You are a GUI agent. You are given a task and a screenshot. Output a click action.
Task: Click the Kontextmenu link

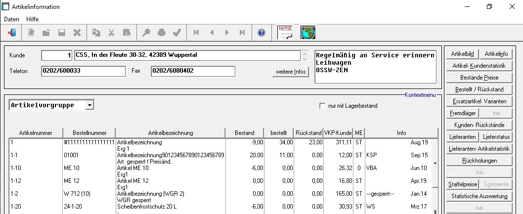point(420,95)
